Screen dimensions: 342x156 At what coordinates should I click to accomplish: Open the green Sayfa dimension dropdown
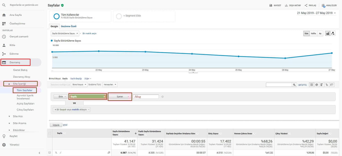88,96
